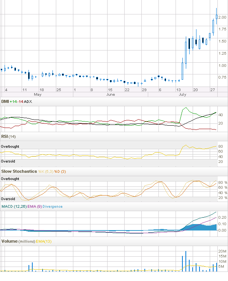
Task: Click the May month label on timeline
Action: pos(38,94)
